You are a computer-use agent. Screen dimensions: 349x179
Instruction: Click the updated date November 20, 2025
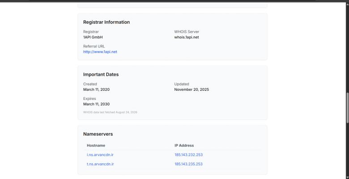tap(192, 89)
